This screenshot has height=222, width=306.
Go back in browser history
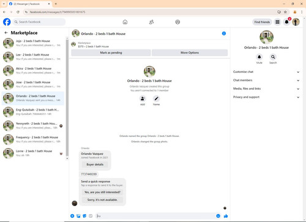pyautogui.click(x=4, y=12)
